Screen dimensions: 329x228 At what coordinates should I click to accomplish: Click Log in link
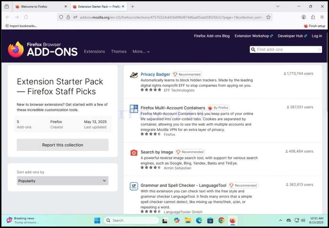coord(317,36)
